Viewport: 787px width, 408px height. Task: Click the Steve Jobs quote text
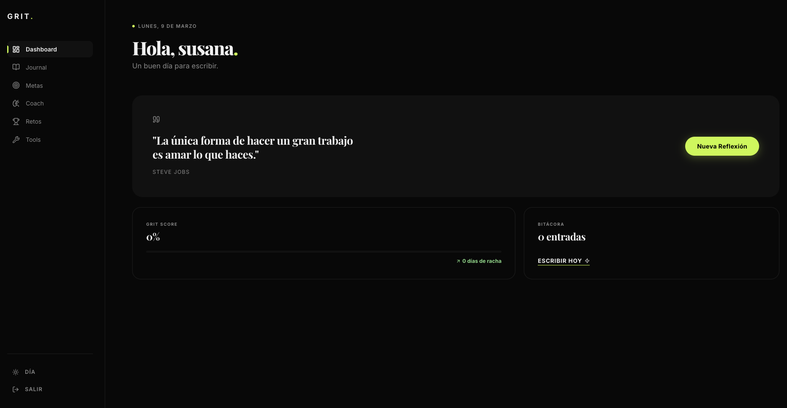click(x=252, y=148)
